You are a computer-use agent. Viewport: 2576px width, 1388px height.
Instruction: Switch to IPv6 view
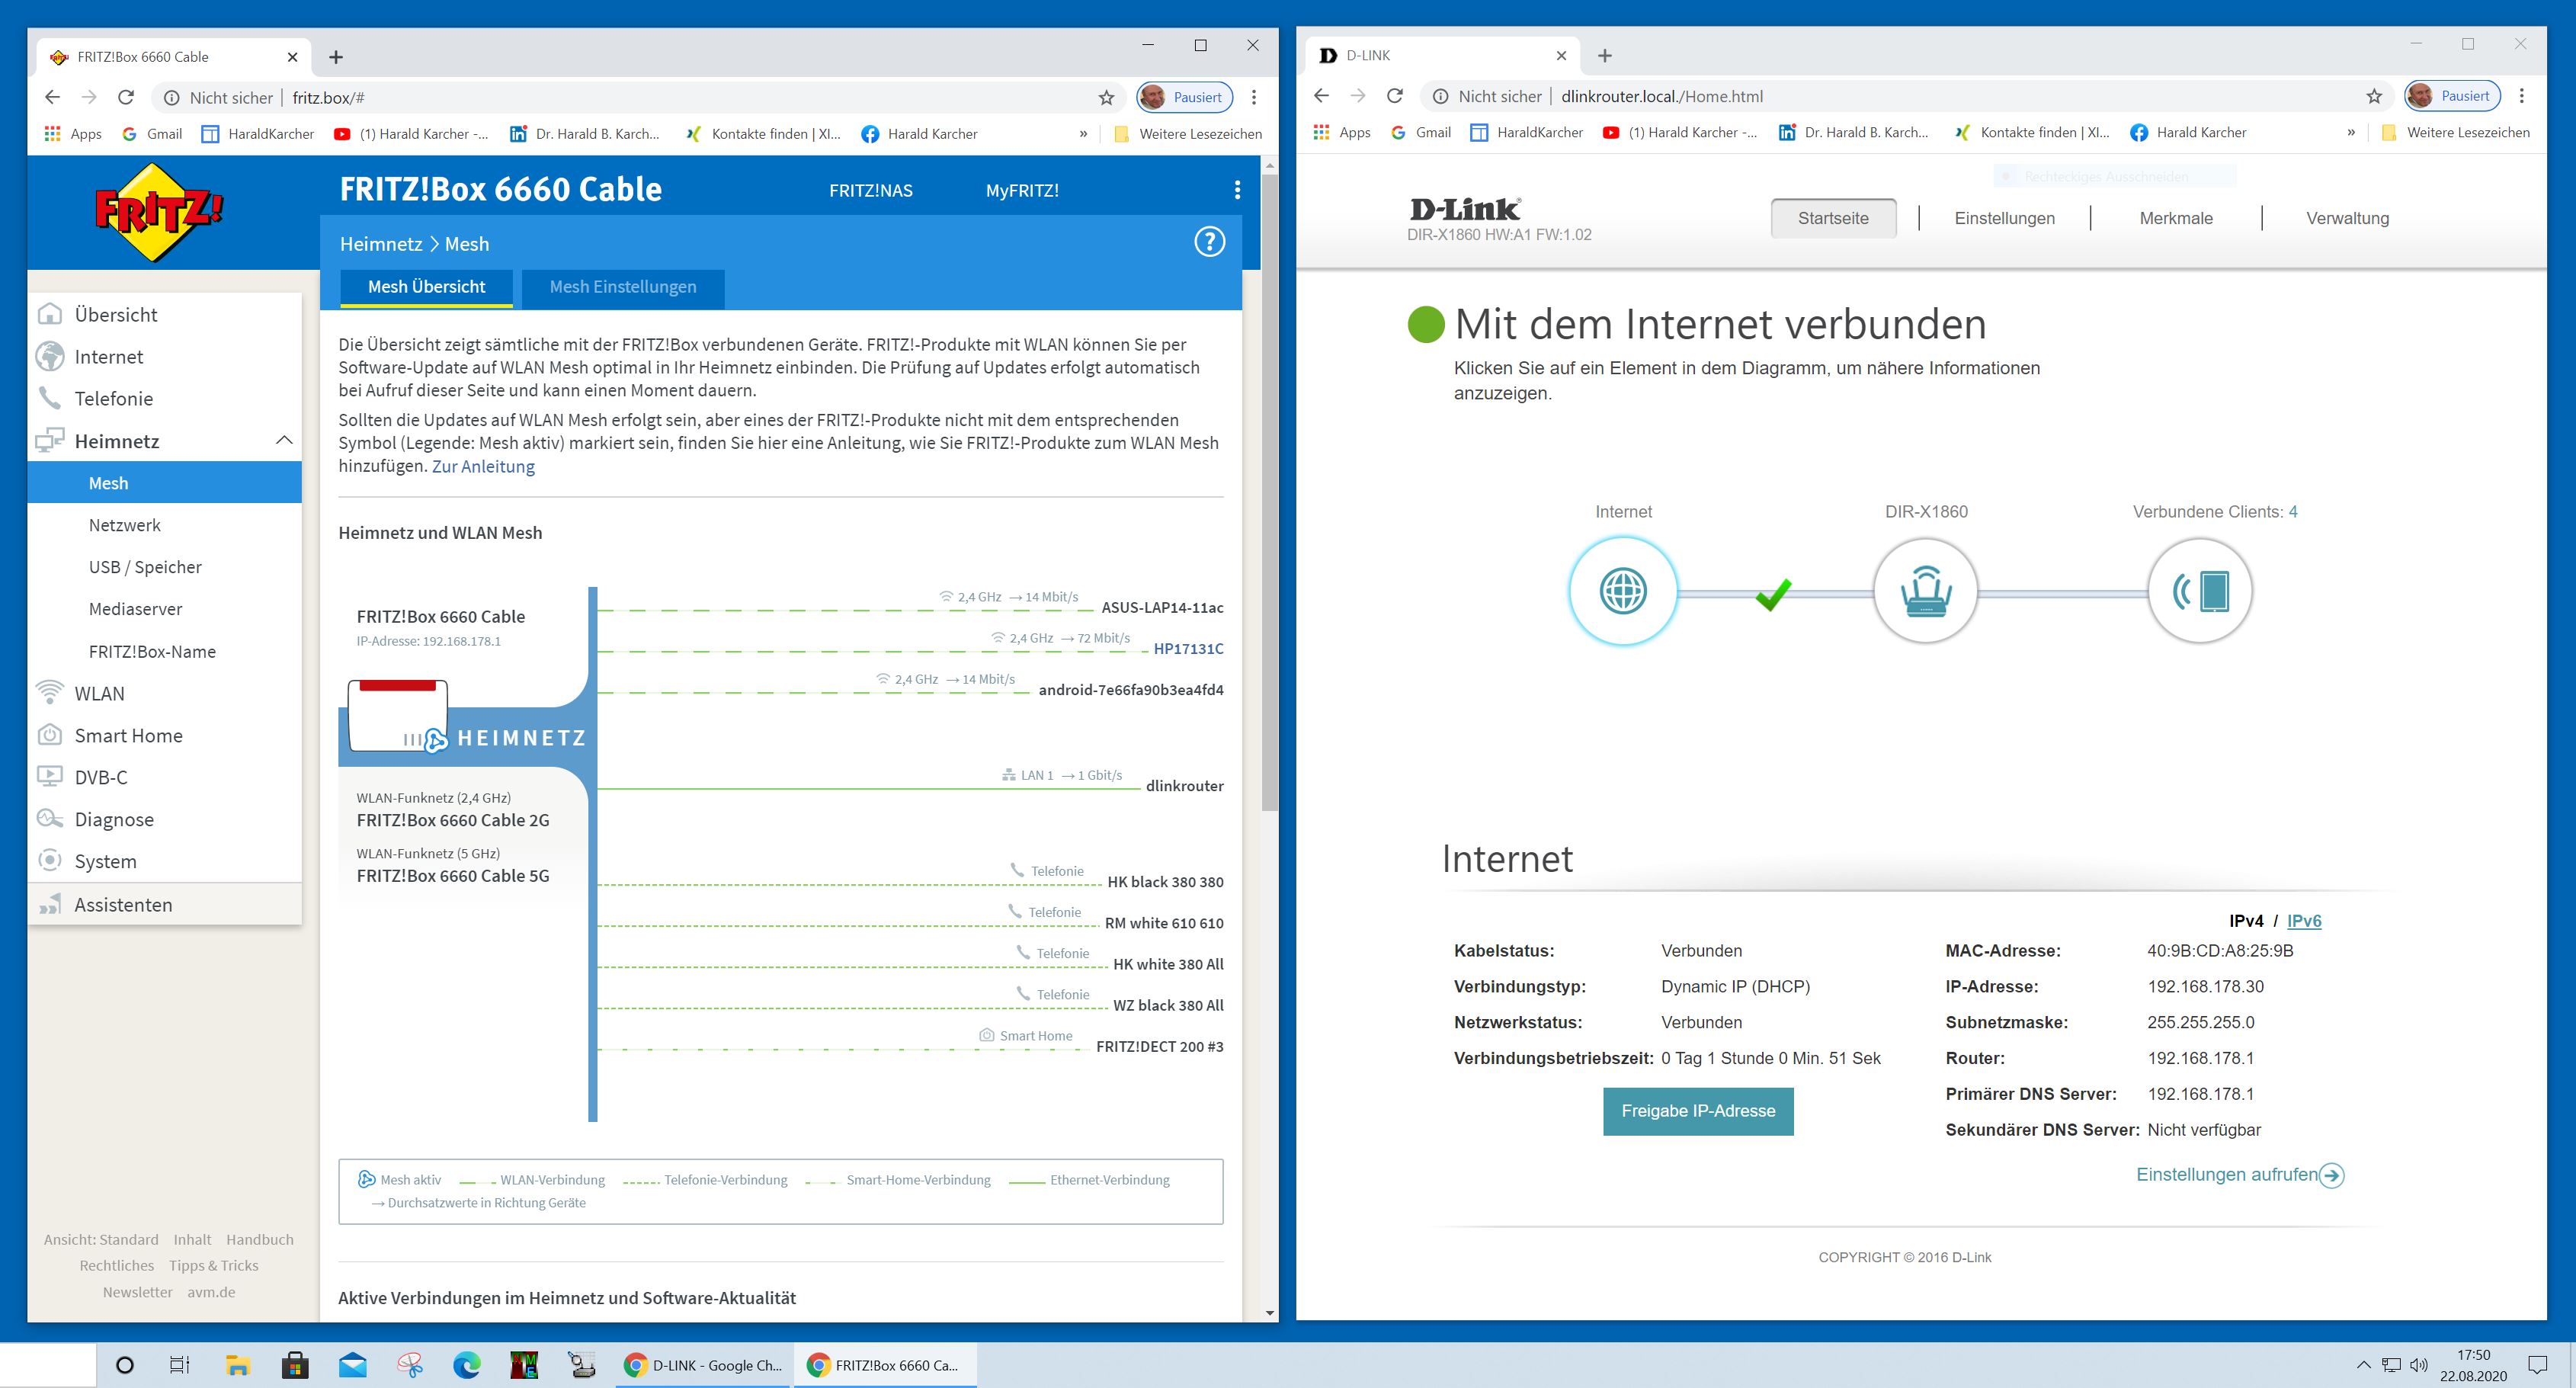coord(2304,921)
